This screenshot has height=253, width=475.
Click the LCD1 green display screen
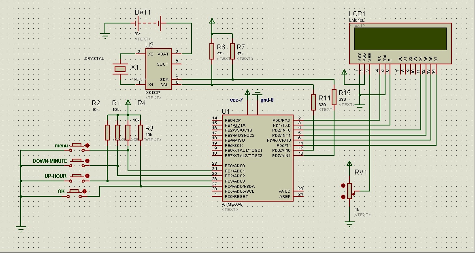tap(400, 39)
